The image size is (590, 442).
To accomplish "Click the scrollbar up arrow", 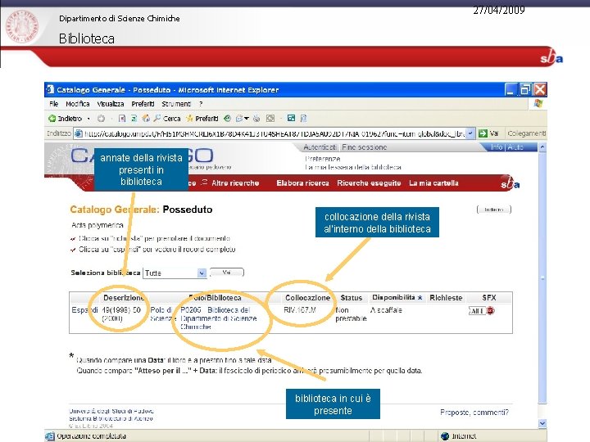I will [x=542, y=147].
